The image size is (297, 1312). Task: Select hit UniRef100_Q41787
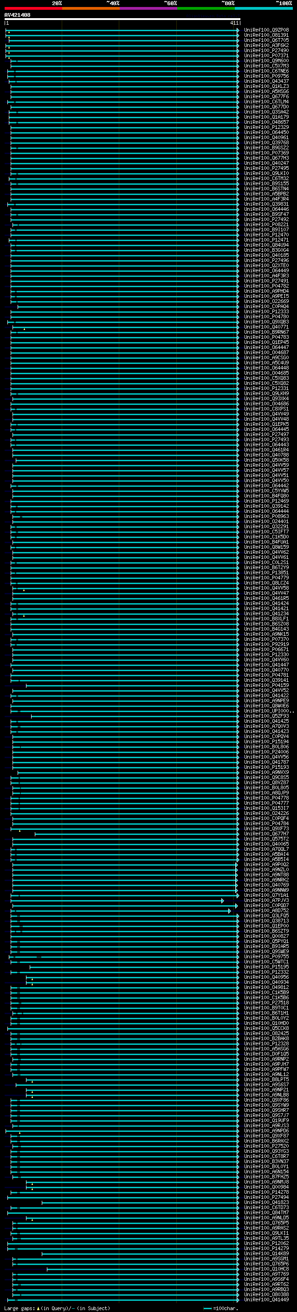266,762
